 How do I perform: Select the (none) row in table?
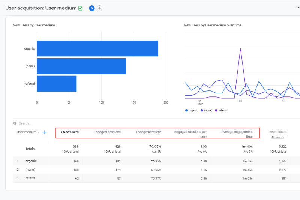point(30,170)
